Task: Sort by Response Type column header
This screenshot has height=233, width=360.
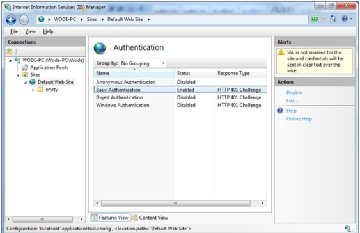Action: coord(240,73)
